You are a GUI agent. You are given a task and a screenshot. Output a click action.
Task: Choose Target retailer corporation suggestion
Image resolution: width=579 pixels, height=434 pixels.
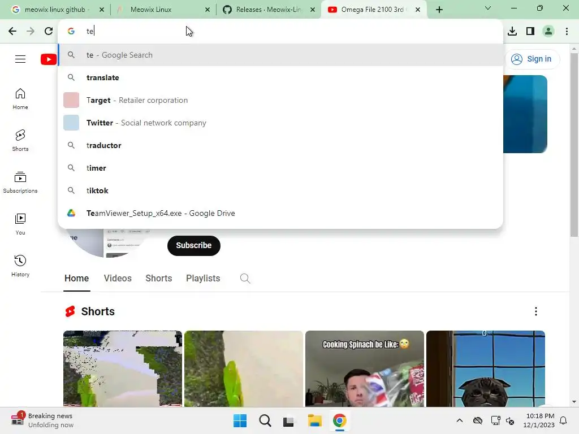[x=280, y=100]
